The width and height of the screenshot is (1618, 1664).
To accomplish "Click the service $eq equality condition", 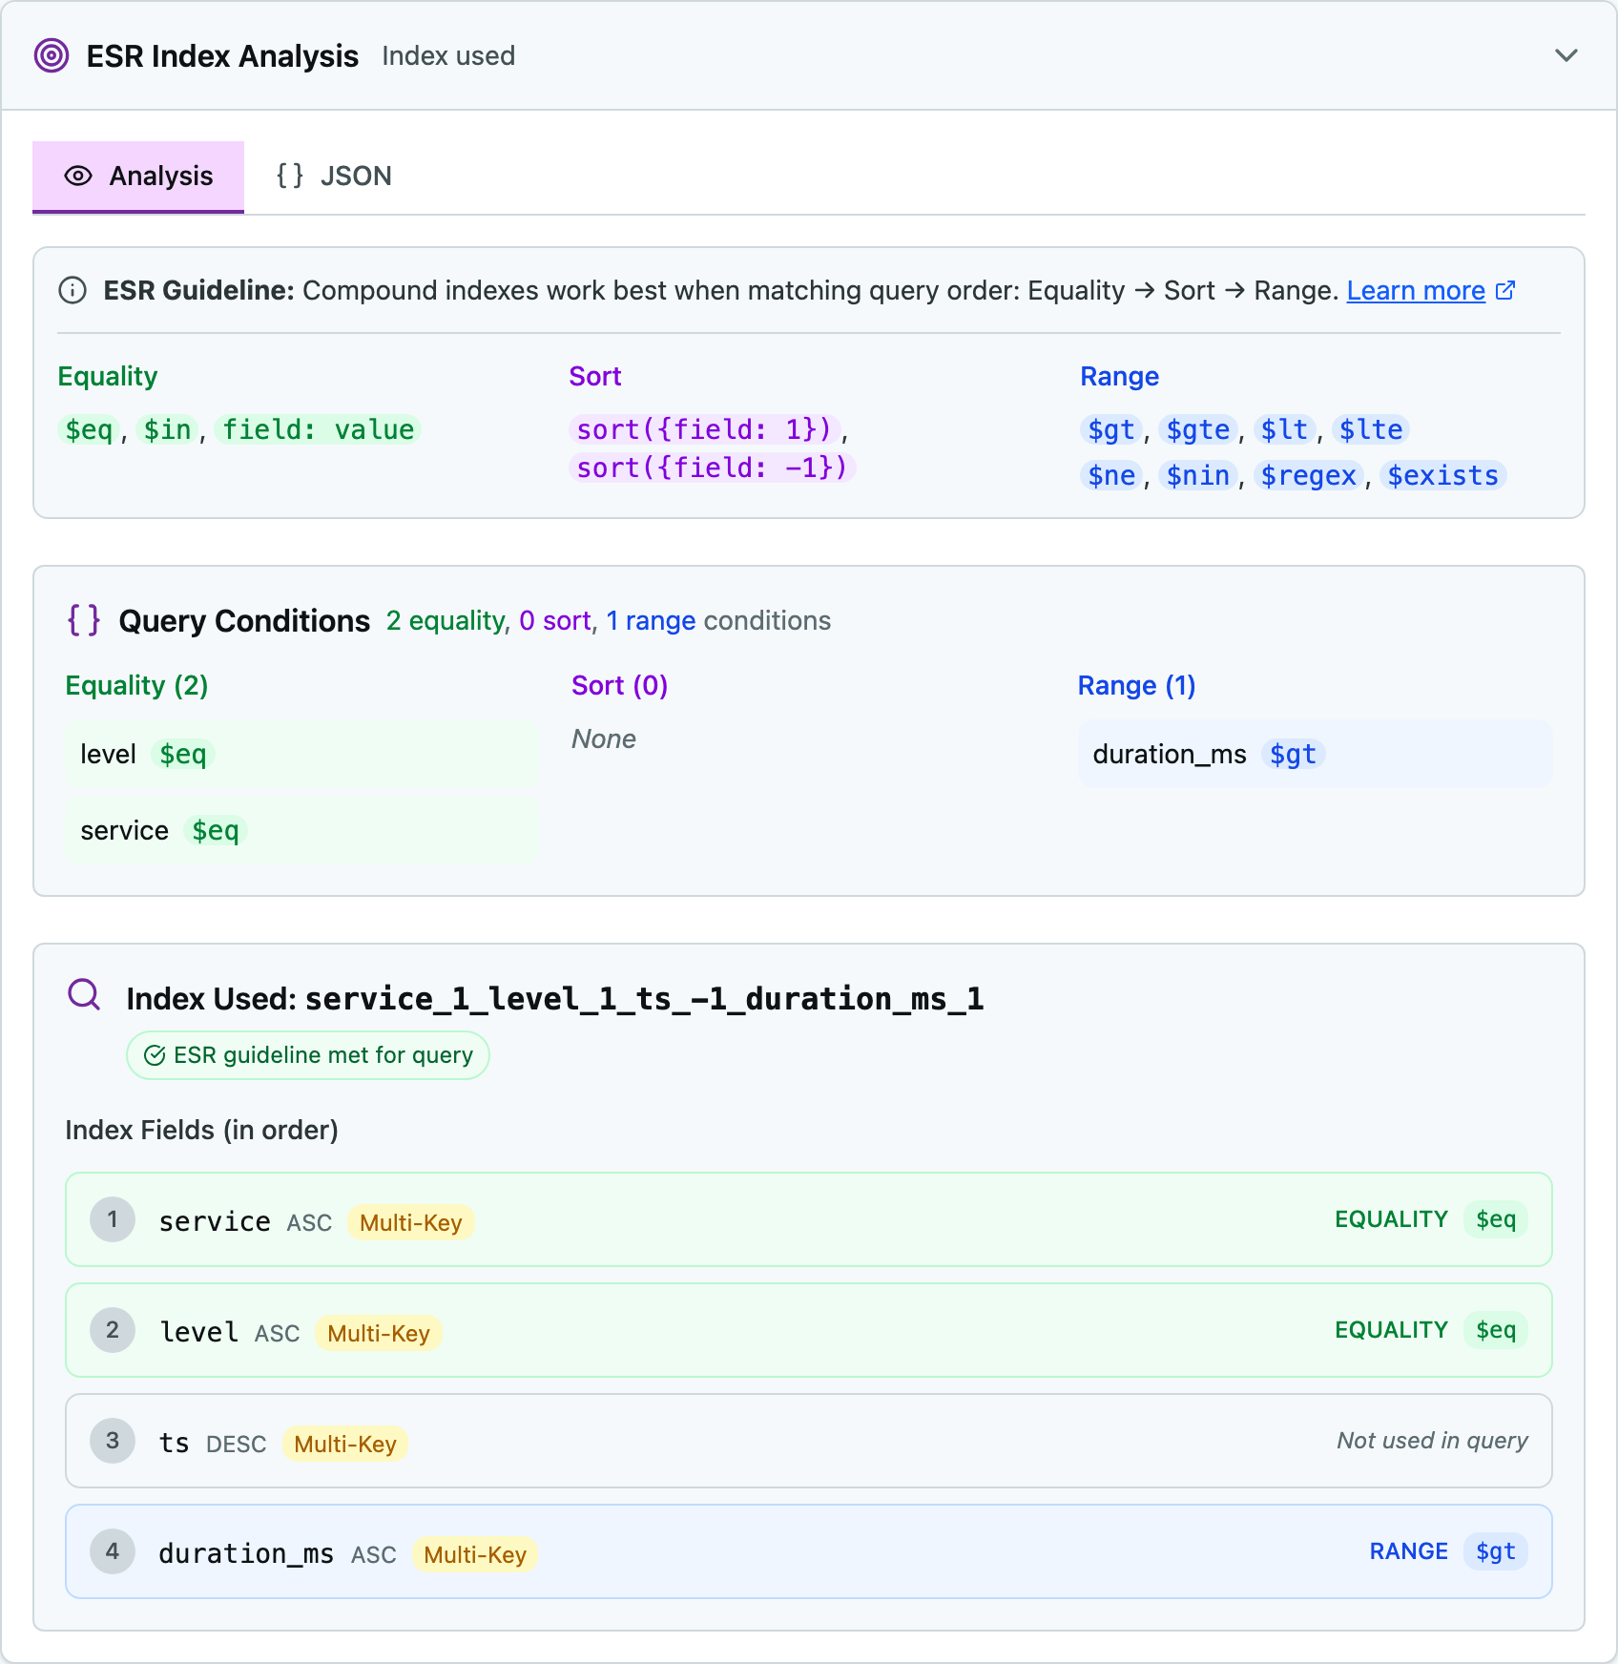I will coord(302,830).
